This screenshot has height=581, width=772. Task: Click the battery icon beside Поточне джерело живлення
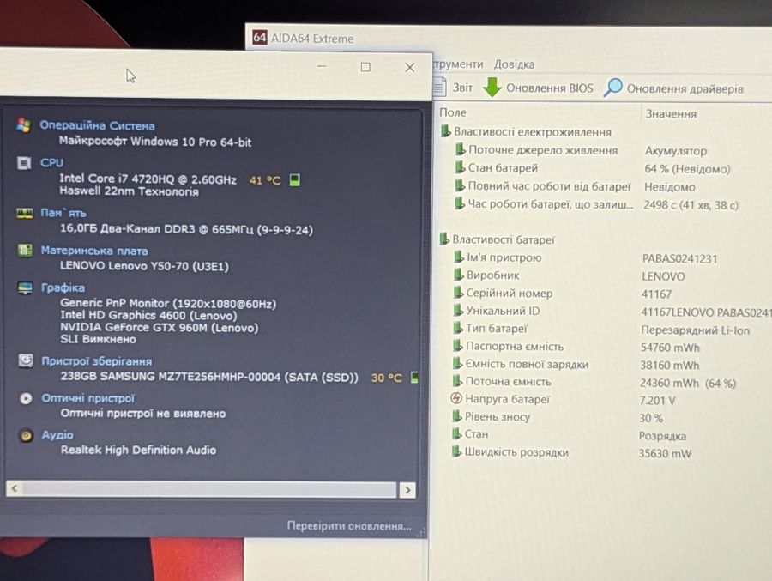[x=461, y=149]
